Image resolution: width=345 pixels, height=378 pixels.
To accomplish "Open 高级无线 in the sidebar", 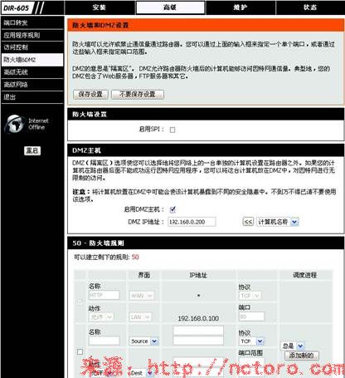I will pyautogui.click(x=32, y=72).
